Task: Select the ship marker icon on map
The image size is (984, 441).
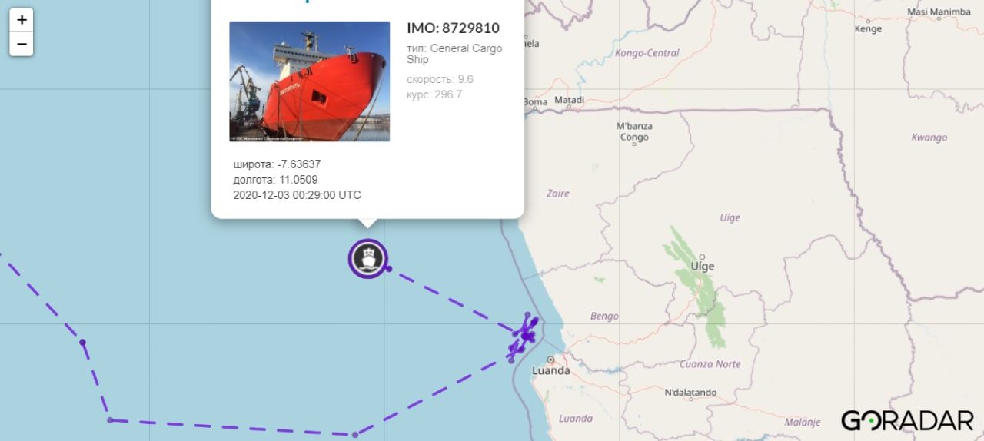Action: tap(368, 258)
